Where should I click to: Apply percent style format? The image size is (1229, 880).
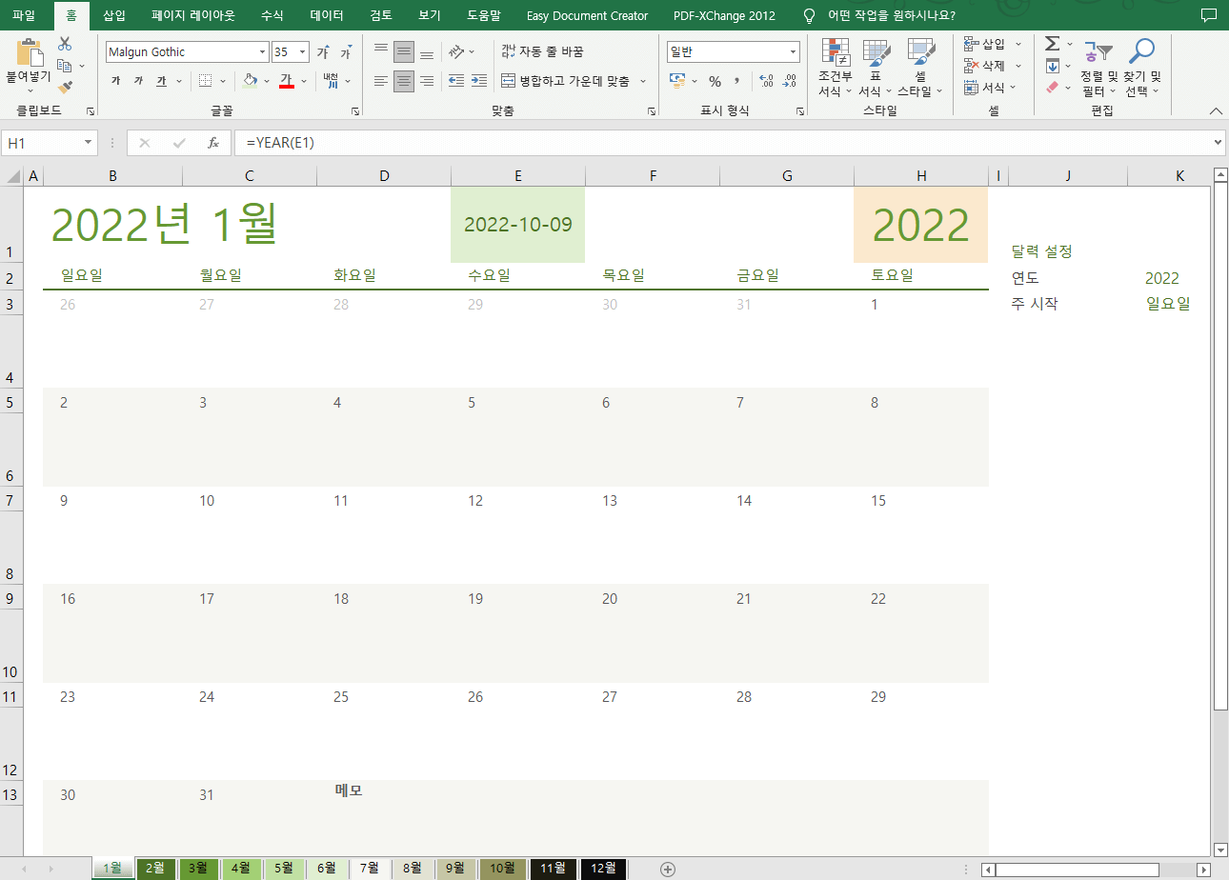[715, 81]
